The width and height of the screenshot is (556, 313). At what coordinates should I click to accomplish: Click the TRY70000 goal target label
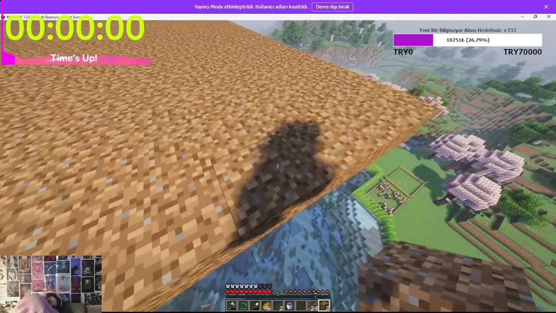(x=523, y=52)
